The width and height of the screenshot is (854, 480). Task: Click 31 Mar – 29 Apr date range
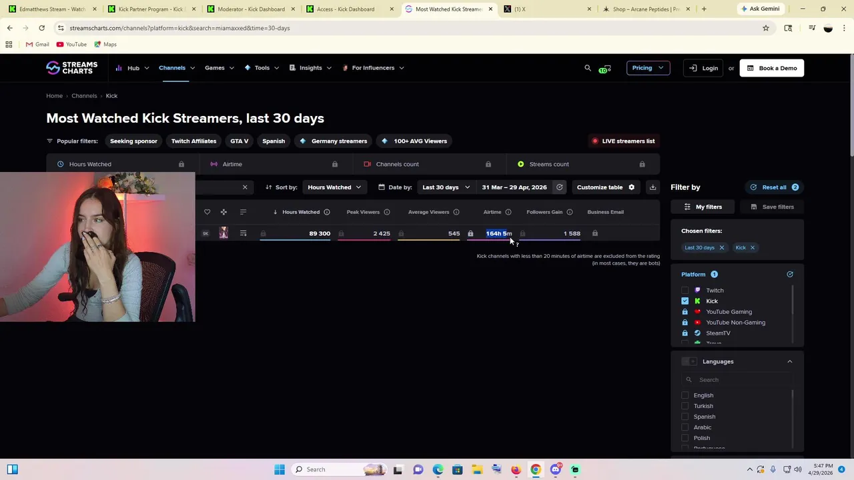514,187
